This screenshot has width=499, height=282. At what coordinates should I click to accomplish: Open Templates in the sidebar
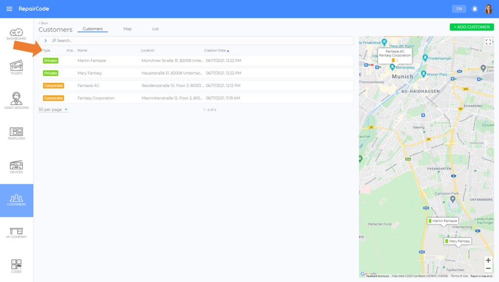[16, 133]
